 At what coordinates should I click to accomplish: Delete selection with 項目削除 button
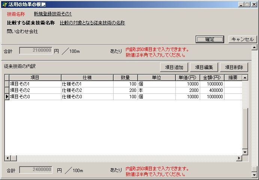[234, 67]
